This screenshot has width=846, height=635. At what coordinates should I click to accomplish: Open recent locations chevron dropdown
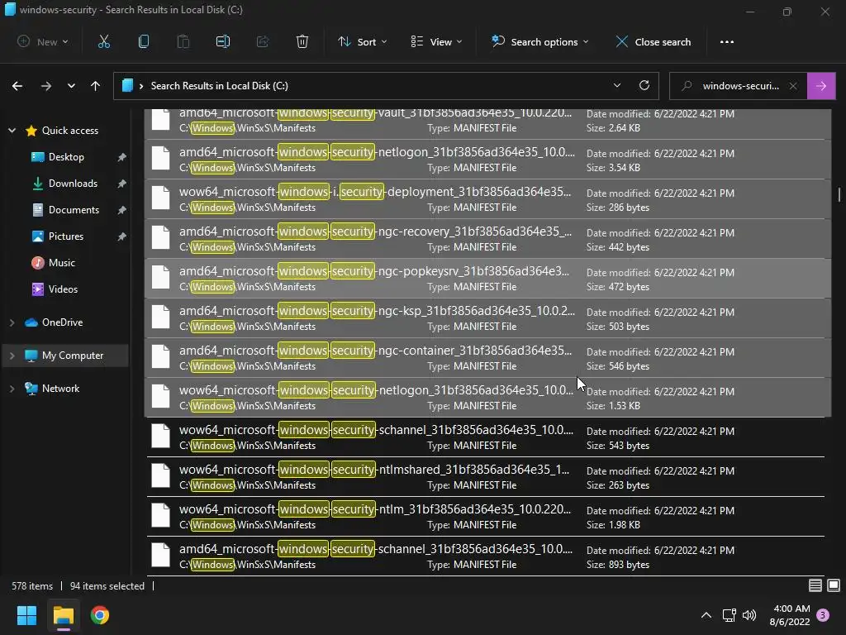coord(71,86)
